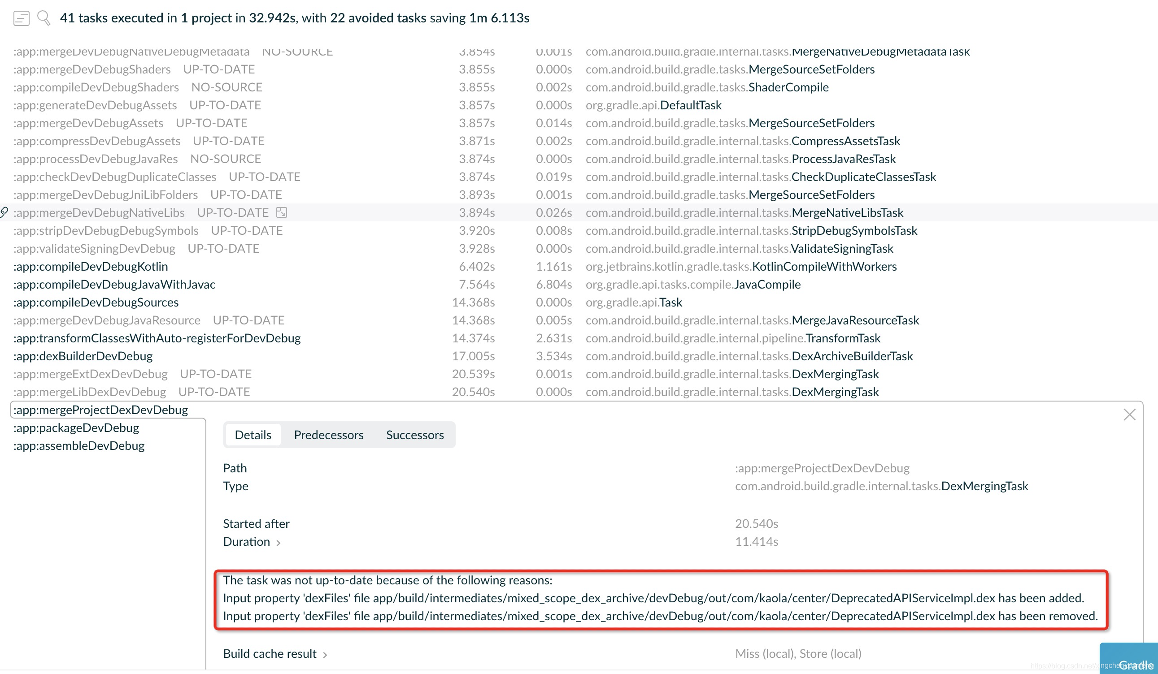Screen dimensions: 1158x674
Task: Expand the Duration chevron
Action: 279,543
